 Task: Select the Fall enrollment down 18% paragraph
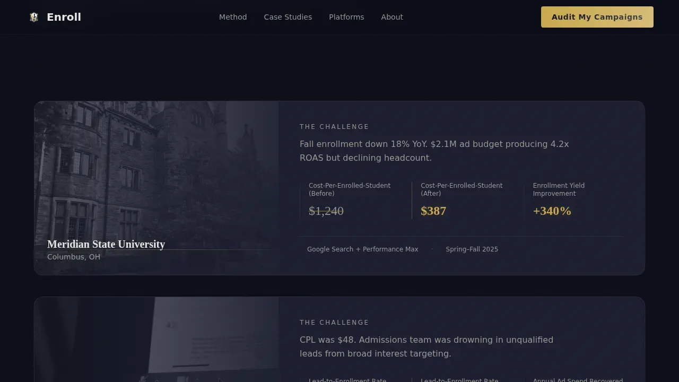(434, 151)
